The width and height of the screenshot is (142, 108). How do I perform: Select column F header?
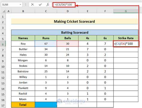point(105,11)
